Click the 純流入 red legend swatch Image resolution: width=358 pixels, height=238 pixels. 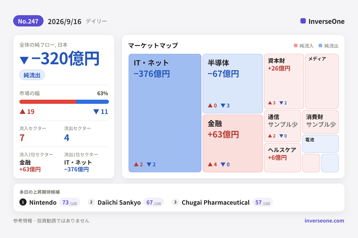tap(296, 46)
